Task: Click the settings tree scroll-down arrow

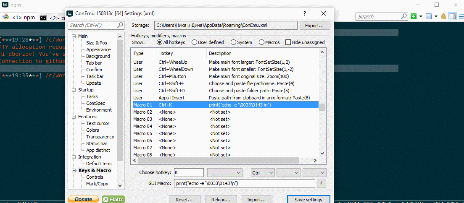Action: pos(120,185)
